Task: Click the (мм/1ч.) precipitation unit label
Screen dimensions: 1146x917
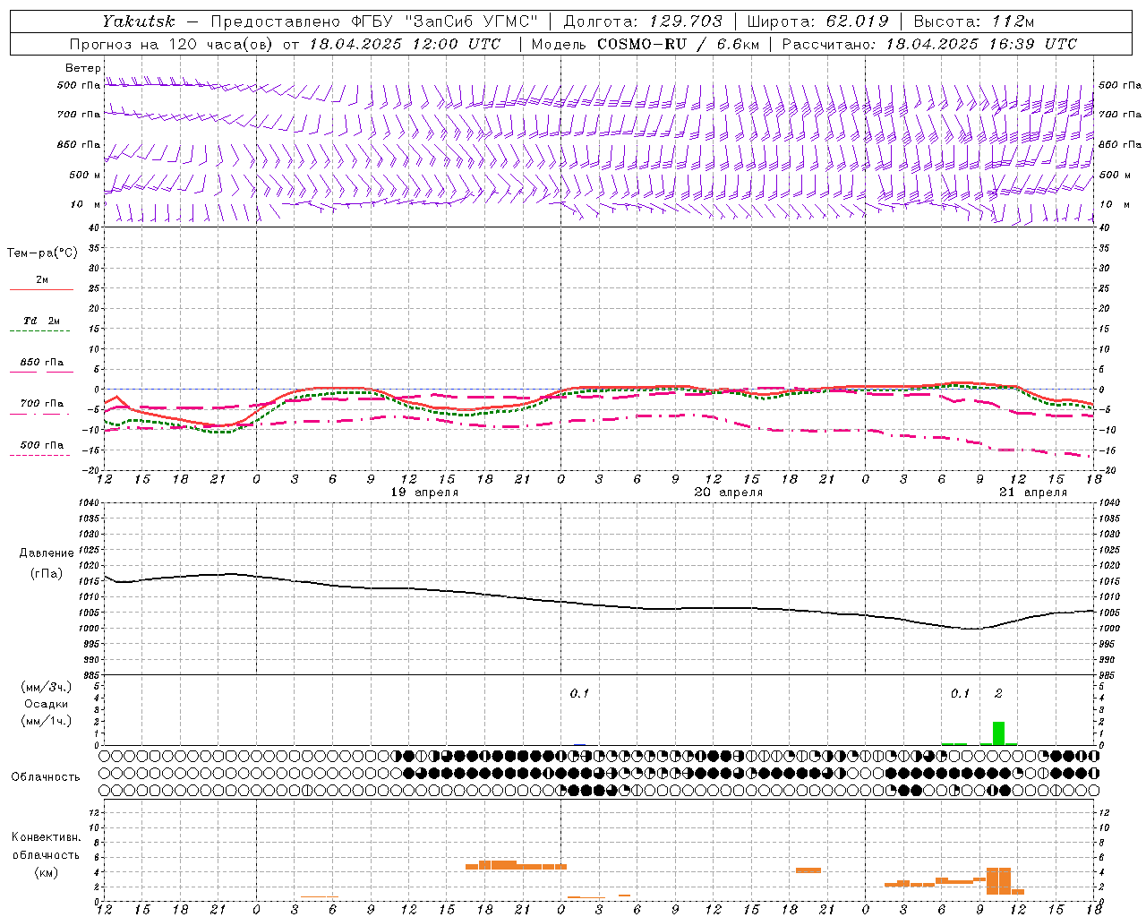Action: pos(47,721)
